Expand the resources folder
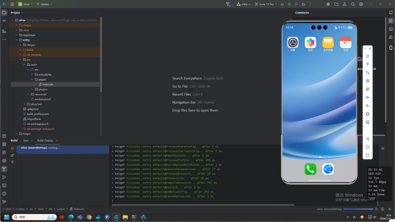Screen dimensions: 395x222 click(28, 94)
